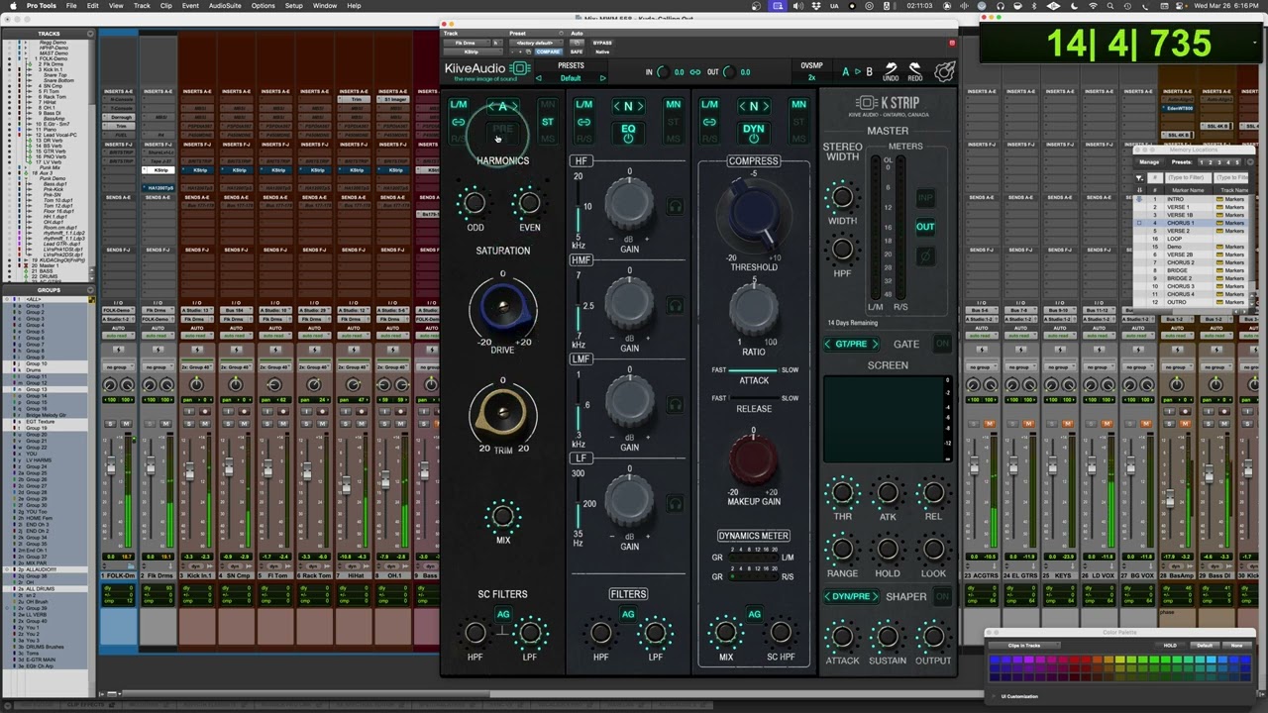Click the Stereo WIDTH knob

pyautogui.click(x=842, y=197)
